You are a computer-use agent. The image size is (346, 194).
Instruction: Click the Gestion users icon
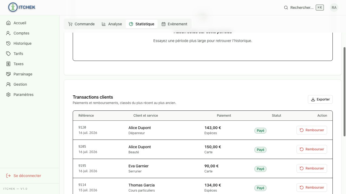pos(8,84)
